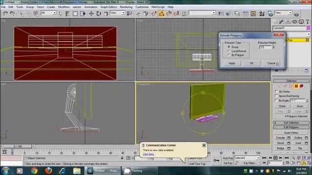
Task: Click OK in Extrude Polygons dialog
Action: click(252, 63)
